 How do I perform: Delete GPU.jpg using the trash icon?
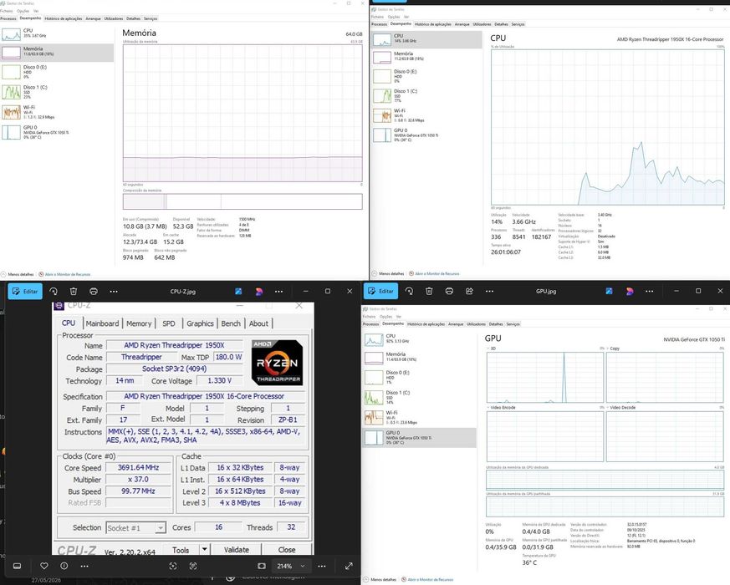[x=429, y=291]
